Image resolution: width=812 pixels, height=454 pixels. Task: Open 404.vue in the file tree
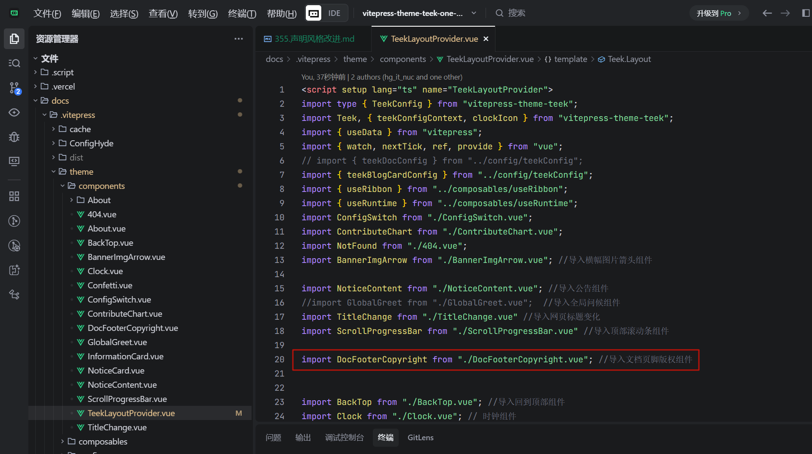(140, 214)
